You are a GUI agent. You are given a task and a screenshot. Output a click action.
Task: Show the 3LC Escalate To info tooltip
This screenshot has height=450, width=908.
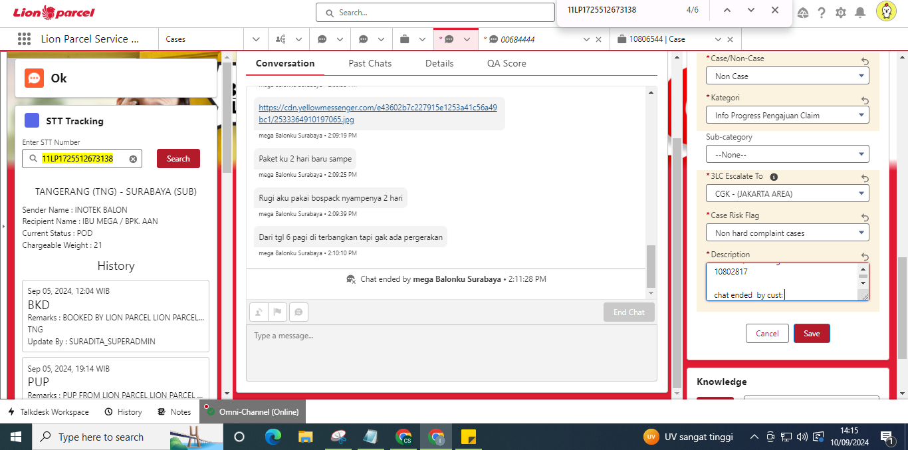(x=774, y=177)
